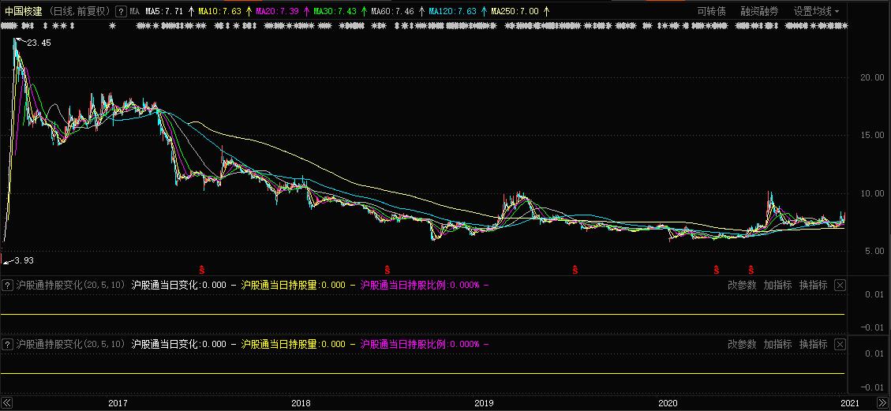This screenshot has height=411, width=891.
Task: Click the 2017 year label on time axis
Action: [x=117, y=404]
